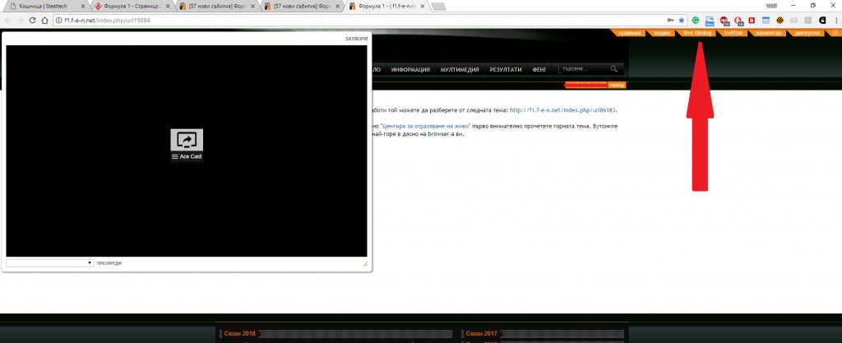This screenshot has width=842, height=343.
Task: Open the правила tab
Action: (x=629, y=33)
